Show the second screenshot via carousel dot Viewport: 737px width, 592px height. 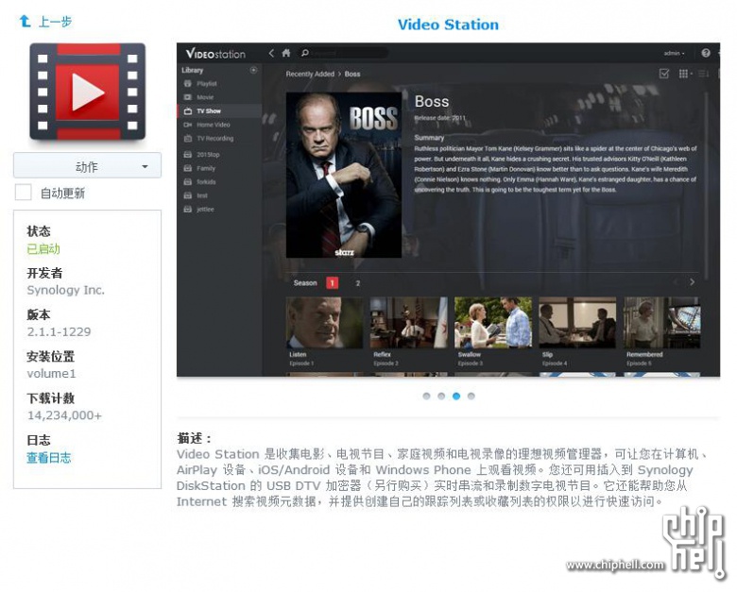pyautogui.click(x=441, y=396)
